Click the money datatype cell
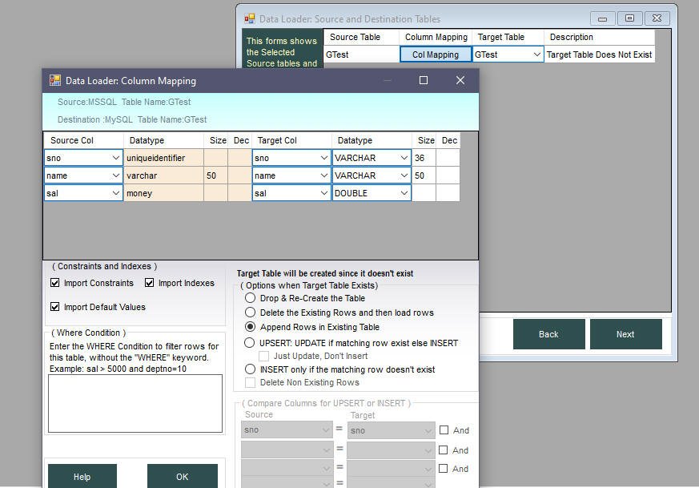The height and width of the screenshot is (488, 699). point(163,193)
